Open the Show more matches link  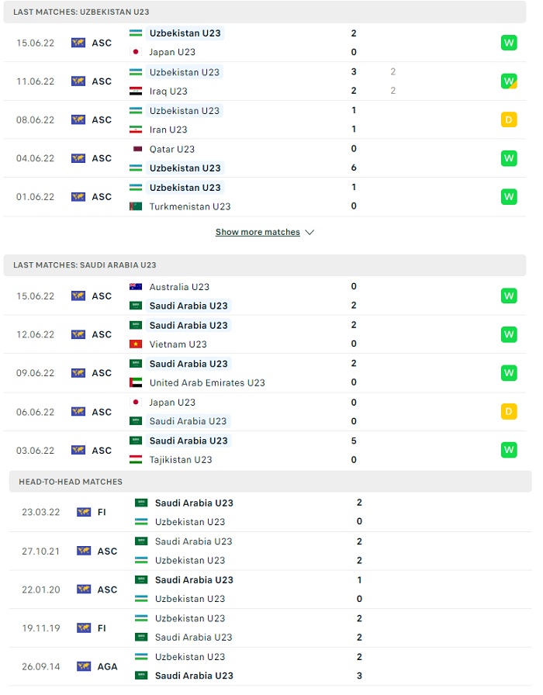(258, 232)
